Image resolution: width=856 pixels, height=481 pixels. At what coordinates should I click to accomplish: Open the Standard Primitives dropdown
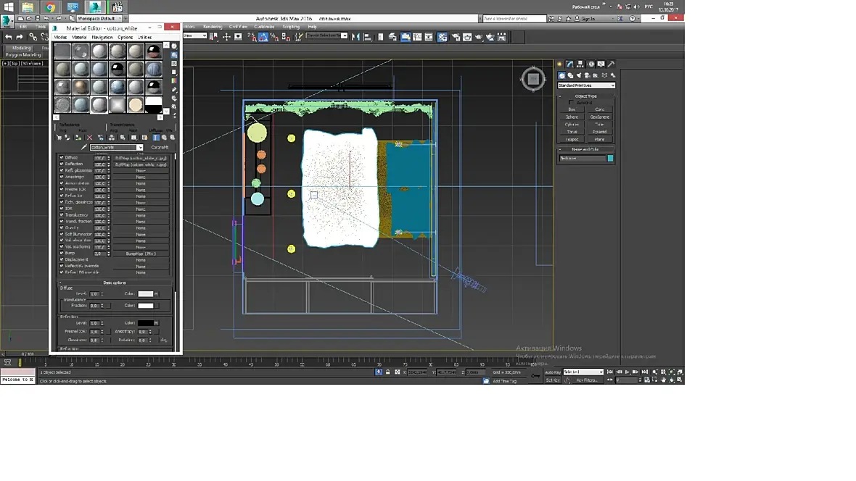(586, 85)
